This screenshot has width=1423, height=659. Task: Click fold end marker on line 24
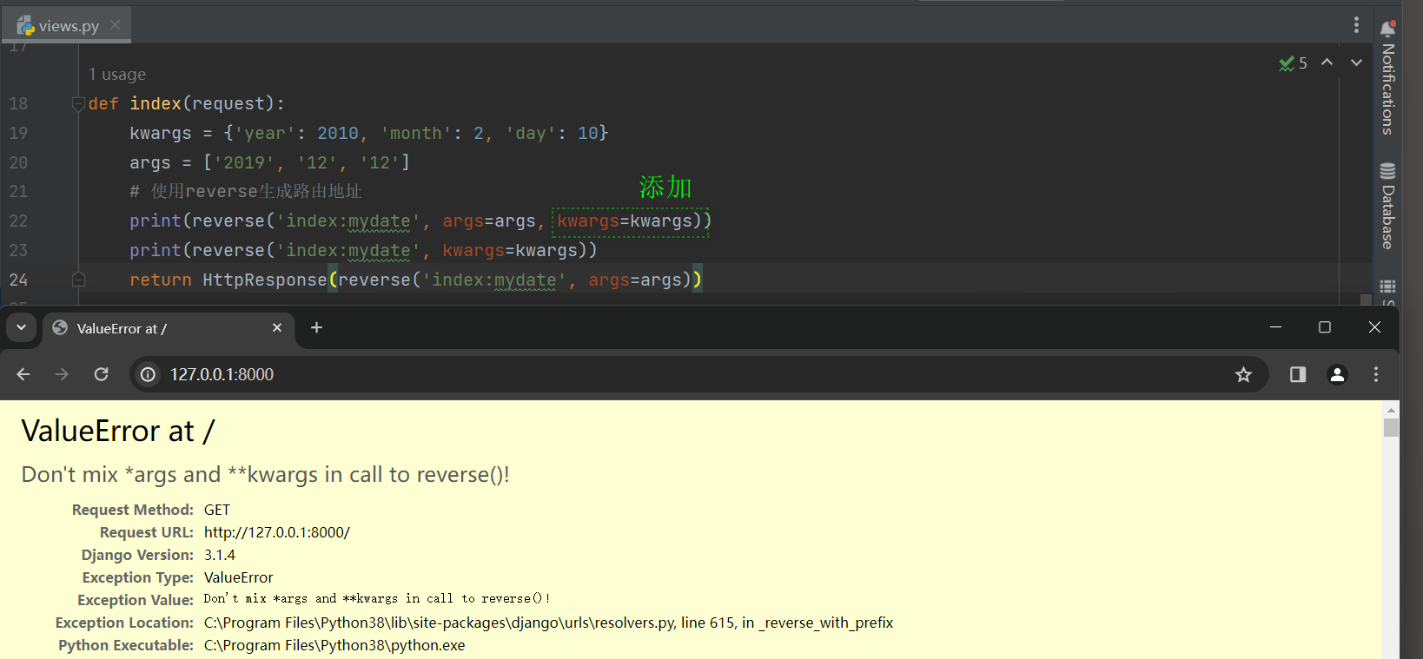pyautogui.click(x=78, y=280)
